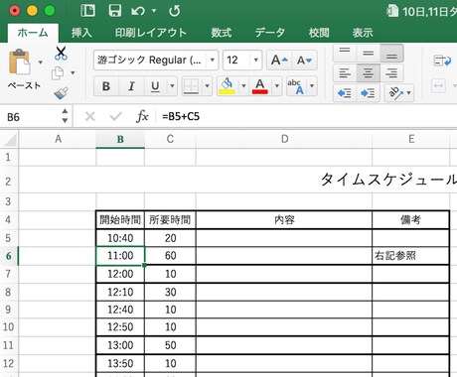Image resolution: width=457 pixels, height=377 pixels.
Task: Select row 8 header
Action: [x=8, y=292]
